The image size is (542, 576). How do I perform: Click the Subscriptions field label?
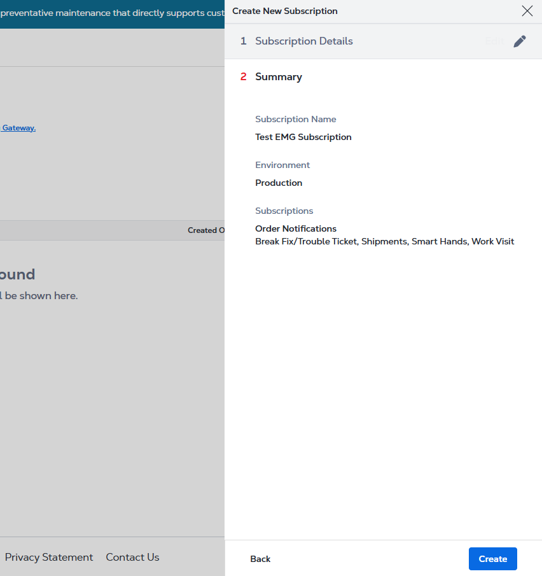click(x=284, y=211)
